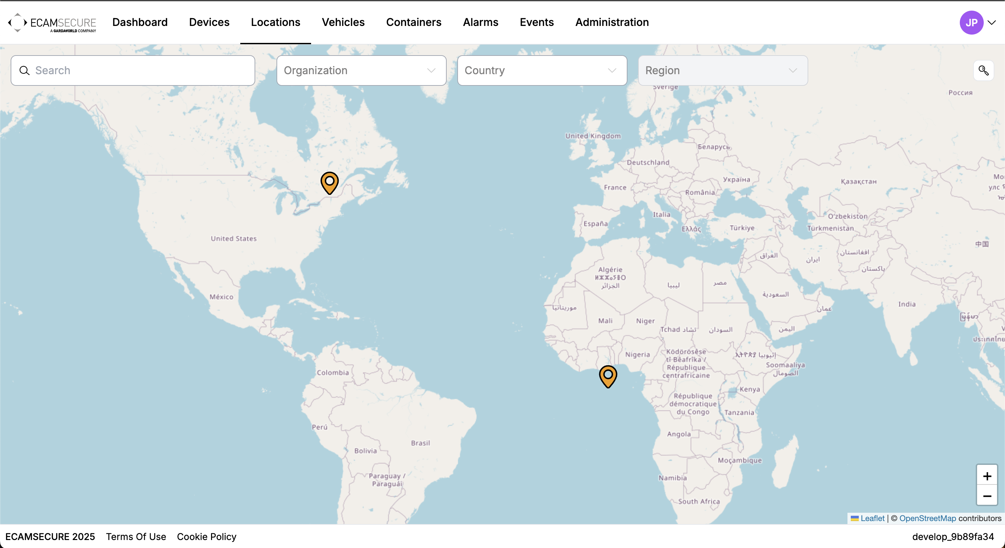The image size is (1005, 548).
Task: Open the Country dropdown
Action: 541,70
